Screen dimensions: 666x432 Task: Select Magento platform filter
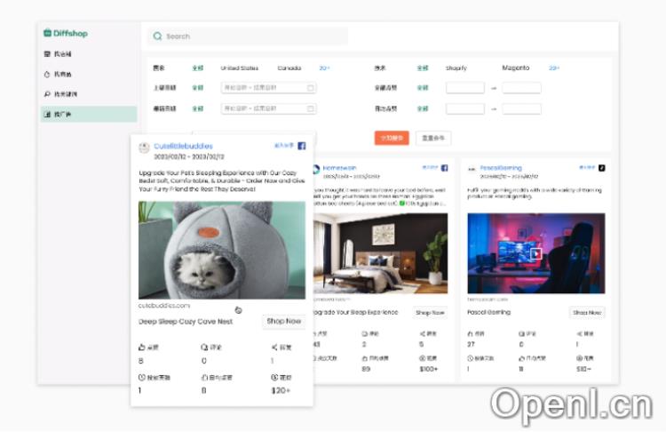pyautogui.click(x=516, y=68)
